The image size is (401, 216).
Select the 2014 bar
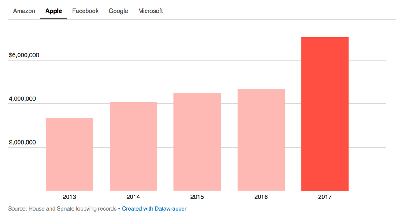(x=133, y=146)
